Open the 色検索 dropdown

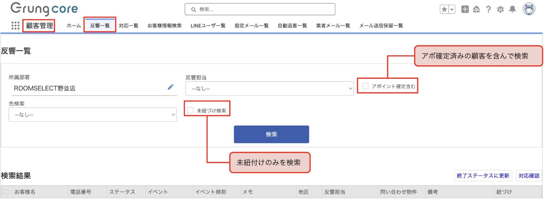[92, 115]
